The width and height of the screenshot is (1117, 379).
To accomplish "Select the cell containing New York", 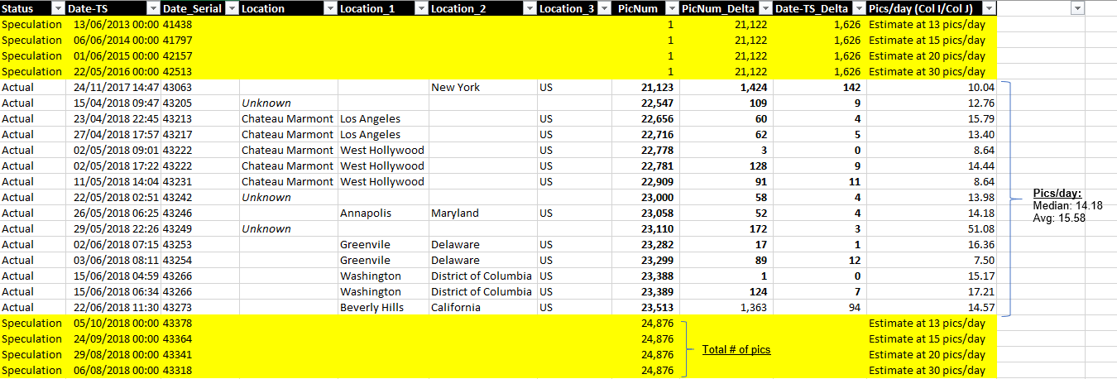I will pos(482,87).
